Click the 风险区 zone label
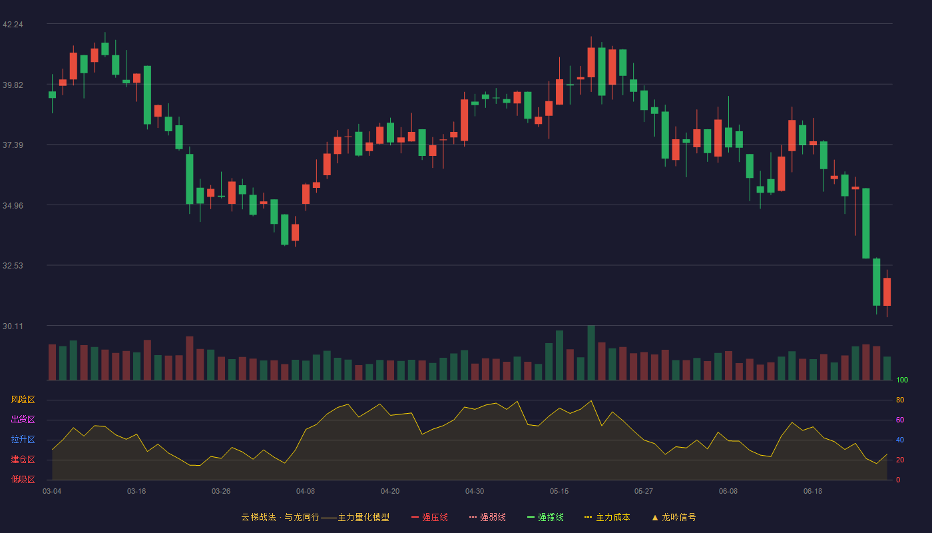The height and width of the screenshot is (533, 932). tap(23, 400)
